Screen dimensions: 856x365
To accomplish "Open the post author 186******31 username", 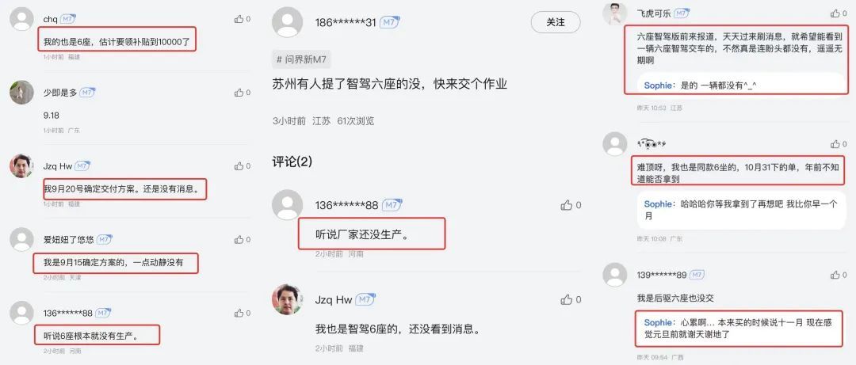I will click(346, 23).
